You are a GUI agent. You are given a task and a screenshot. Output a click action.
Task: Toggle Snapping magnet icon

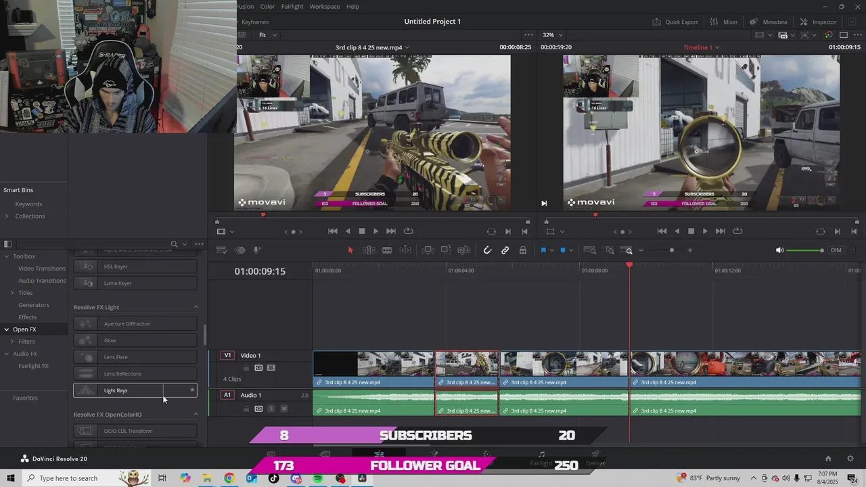[487, 250]
